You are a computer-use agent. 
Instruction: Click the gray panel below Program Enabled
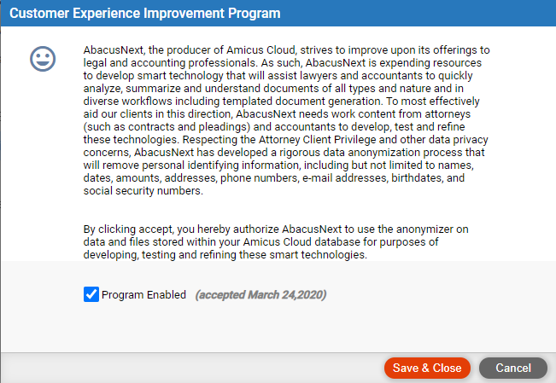click(278, 328)
